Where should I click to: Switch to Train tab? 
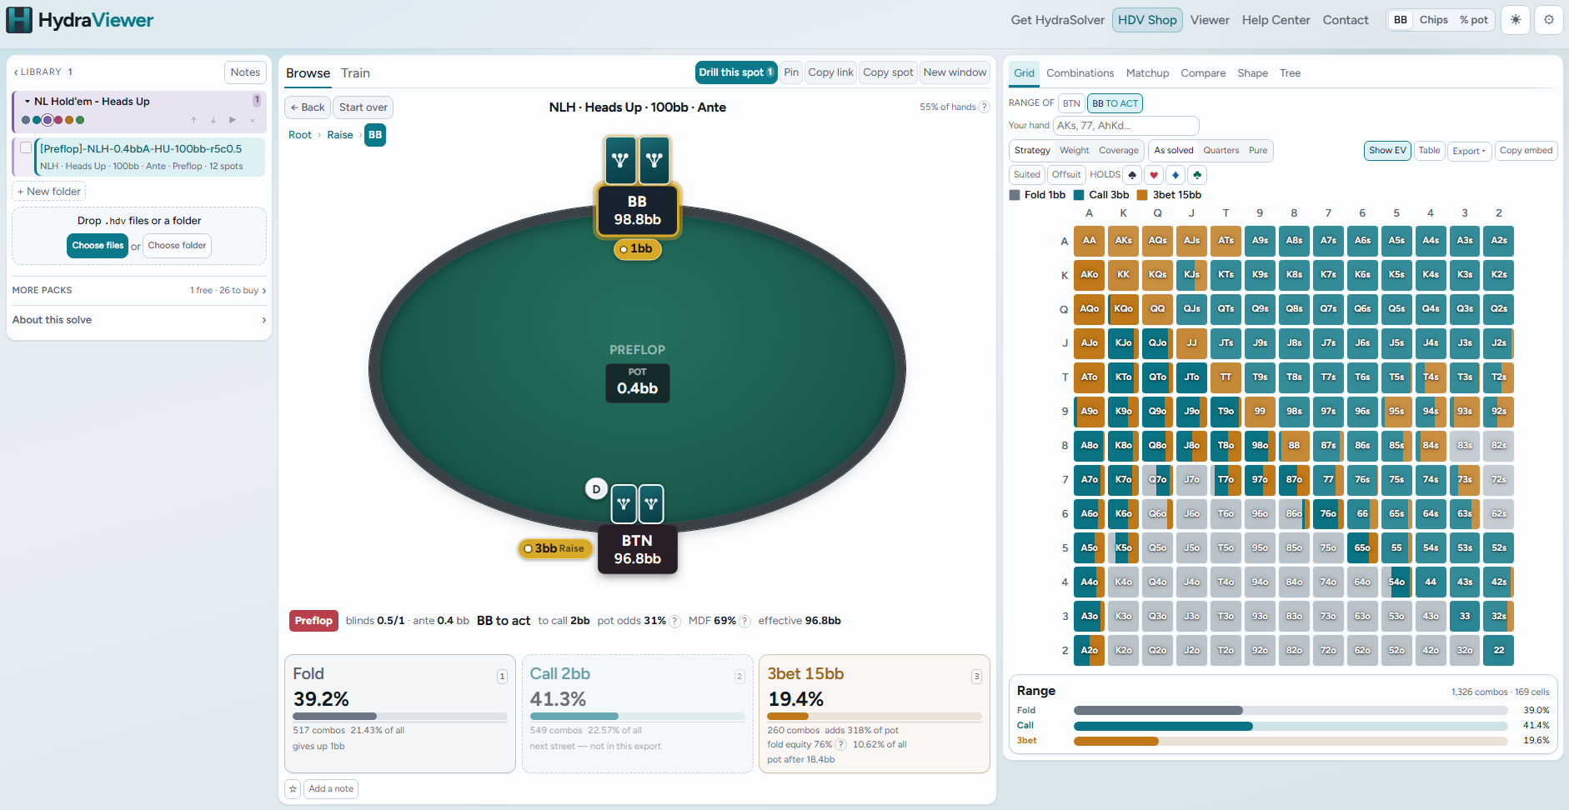(355, 73)
